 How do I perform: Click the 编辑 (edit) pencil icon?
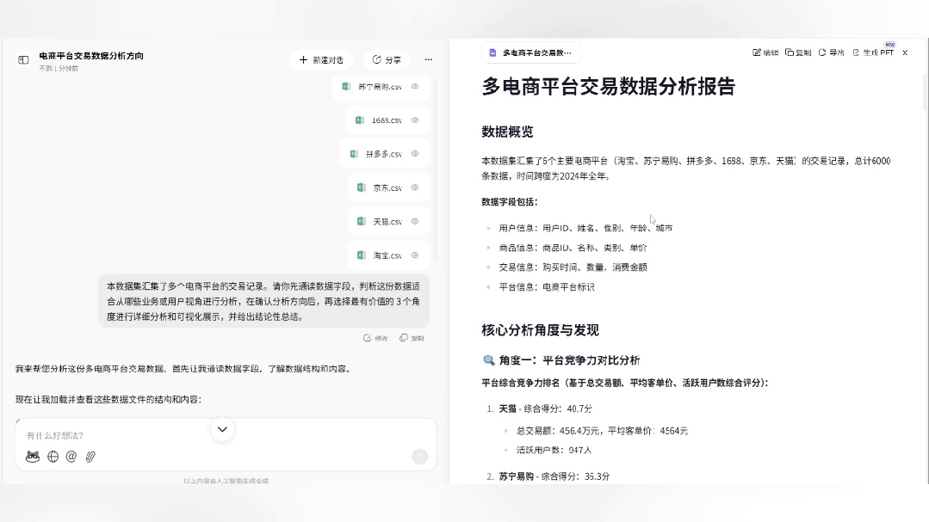pos(759,52)
